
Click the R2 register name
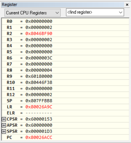click(x=9, y=34)
